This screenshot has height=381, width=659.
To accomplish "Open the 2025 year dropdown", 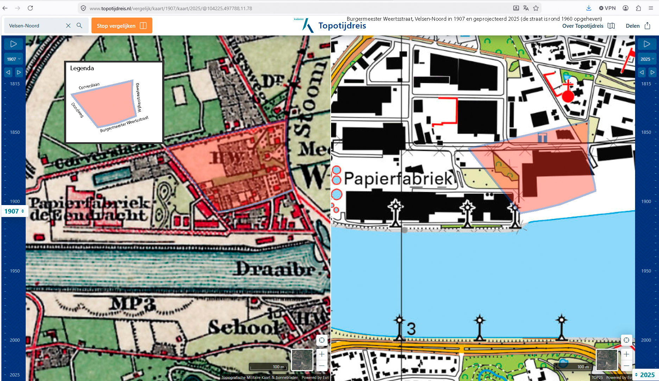I will (647, 59).
